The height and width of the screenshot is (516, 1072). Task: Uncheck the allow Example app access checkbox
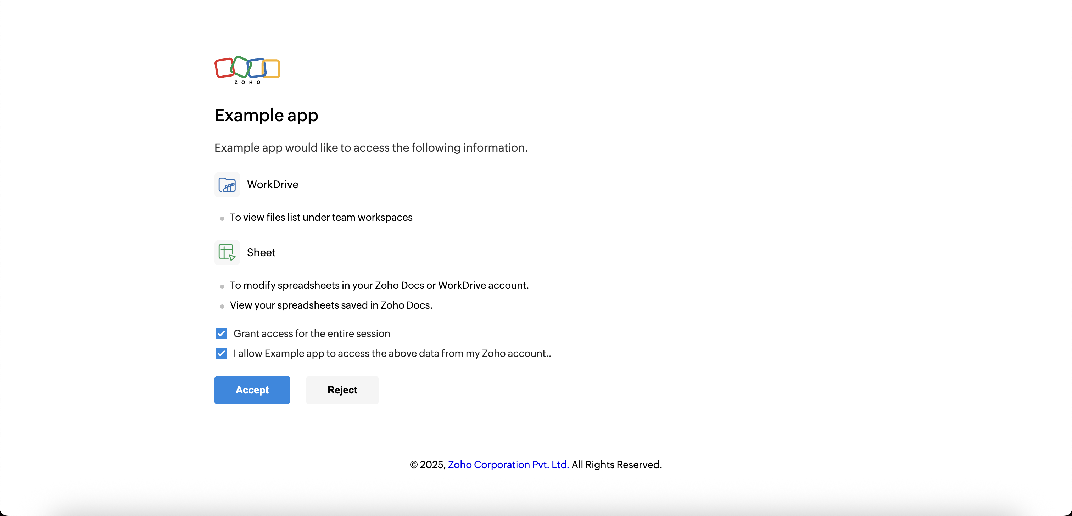pyautogui.click(x=222, y=353)
